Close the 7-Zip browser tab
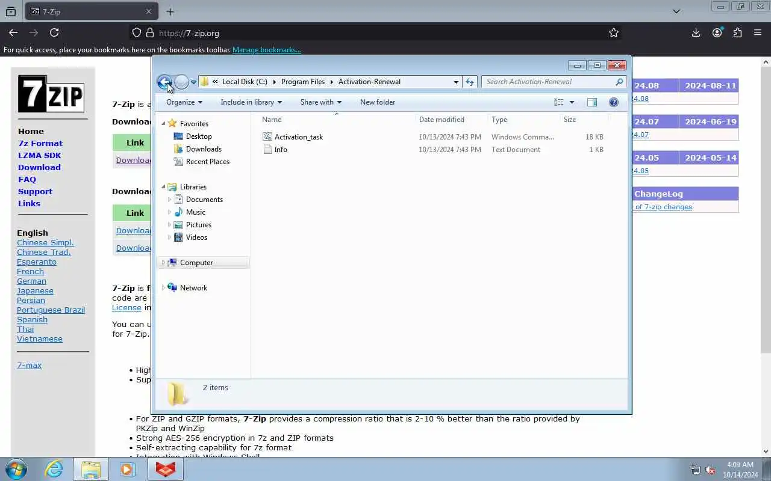 [x=149, y=11]
